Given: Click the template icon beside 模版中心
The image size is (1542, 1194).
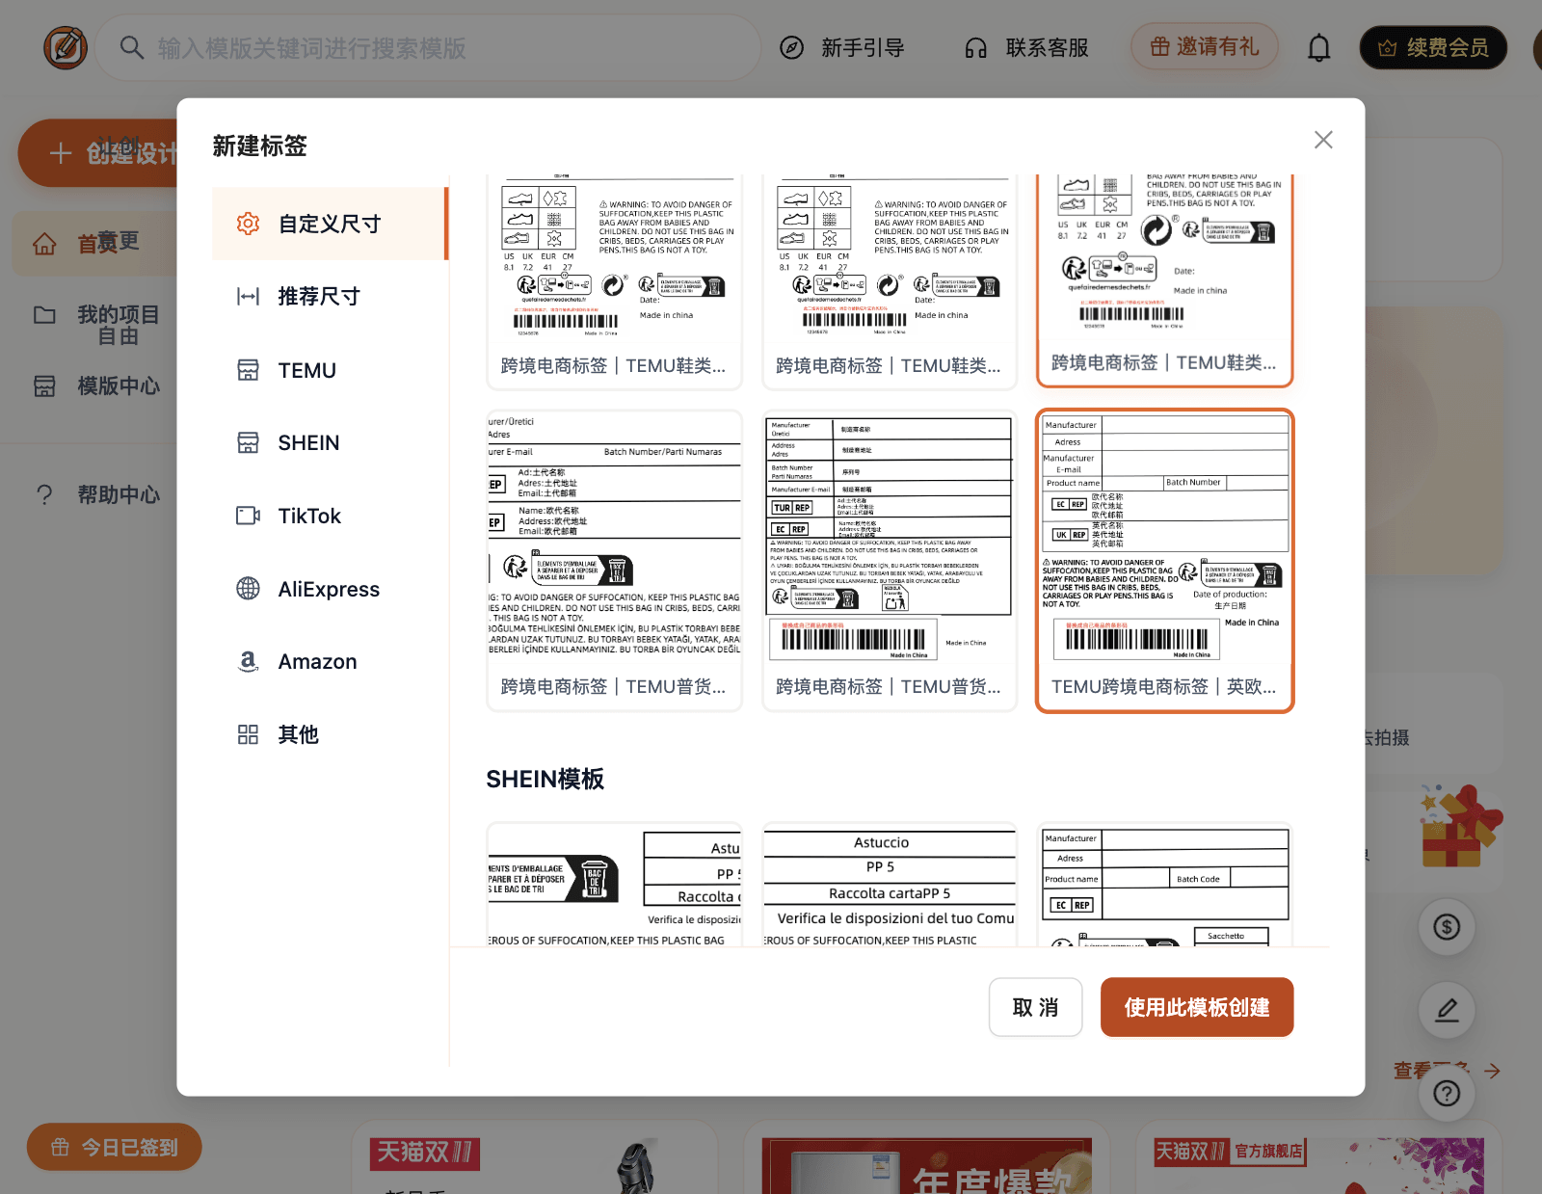Looking at the screenshot, I should point(44,386).
